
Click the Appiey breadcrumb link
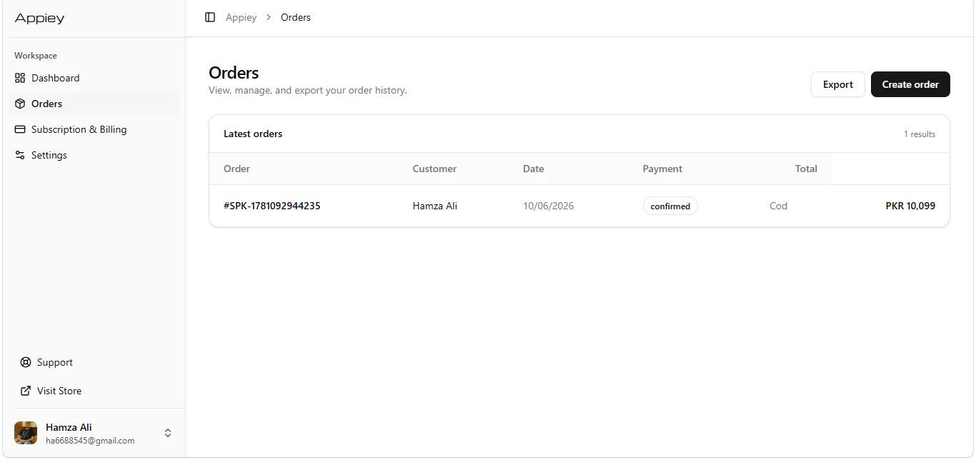241,17
